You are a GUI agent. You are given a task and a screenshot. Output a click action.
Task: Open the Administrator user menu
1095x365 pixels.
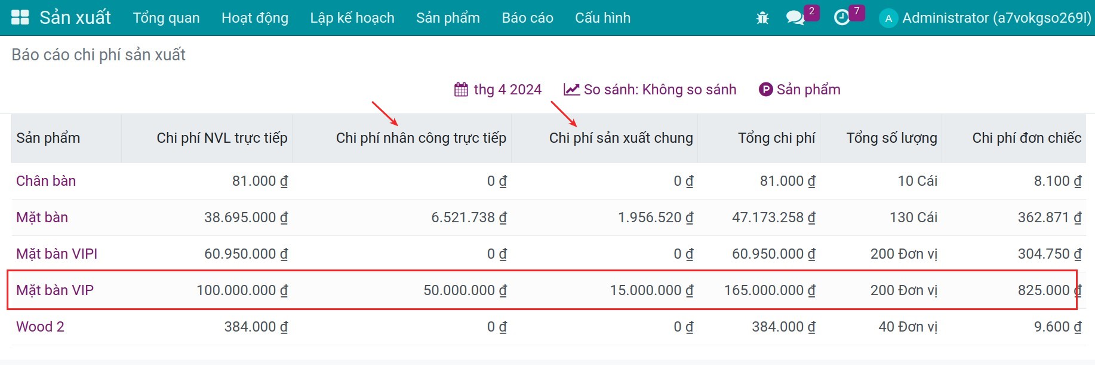(x=985, y=18)
